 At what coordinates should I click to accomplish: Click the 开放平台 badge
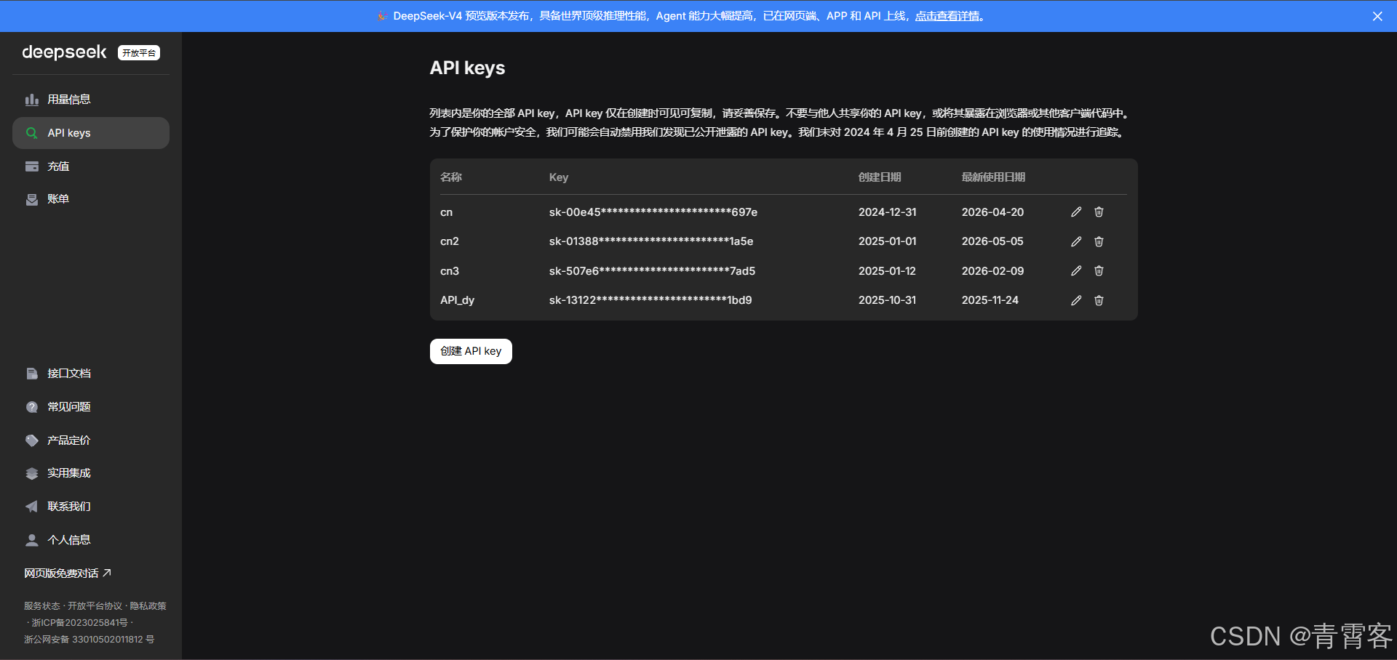(139, 53)
